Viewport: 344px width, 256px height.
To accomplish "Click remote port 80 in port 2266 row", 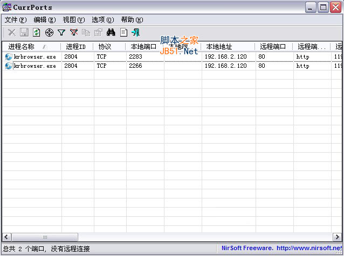I will pyautogui.click(x=262, y=66).
